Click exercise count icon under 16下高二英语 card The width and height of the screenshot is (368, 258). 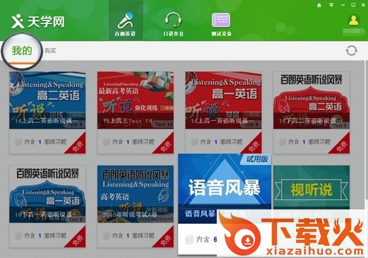pos(283,142)
